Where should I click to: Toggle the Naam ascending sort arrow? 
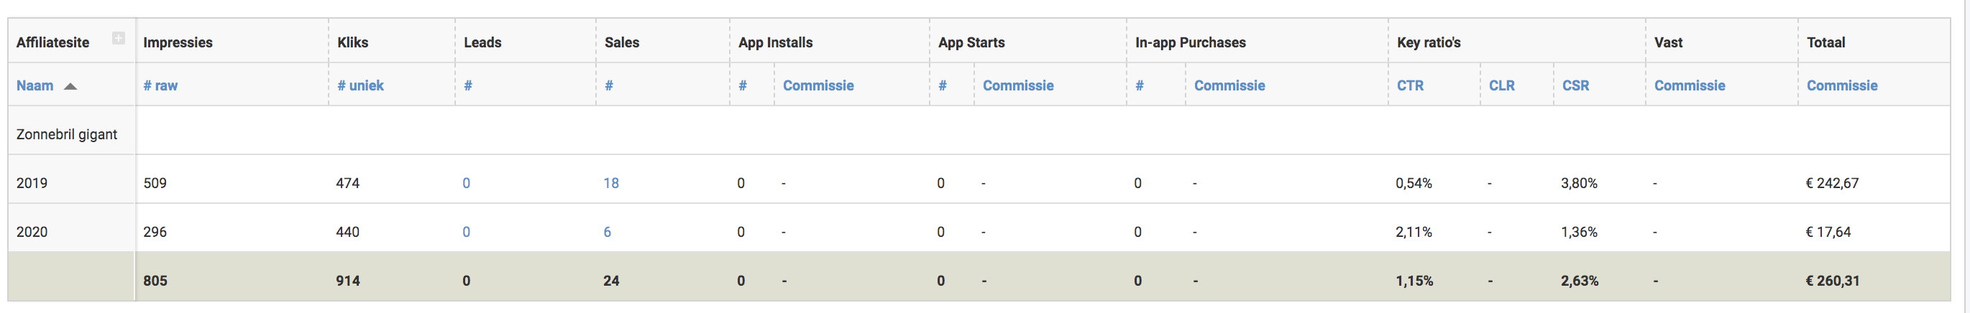(70, 86)
